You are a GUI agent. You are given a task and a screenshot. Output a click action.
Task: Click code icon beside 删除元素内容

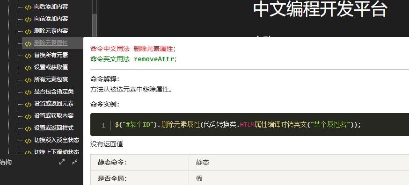pos(28,31)
